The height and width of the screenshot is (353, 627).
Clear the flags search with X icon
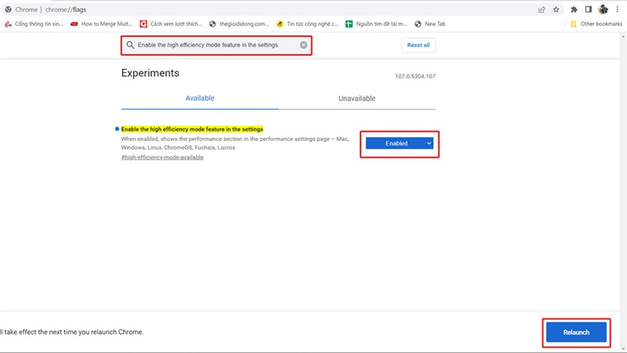pos(303,45)
